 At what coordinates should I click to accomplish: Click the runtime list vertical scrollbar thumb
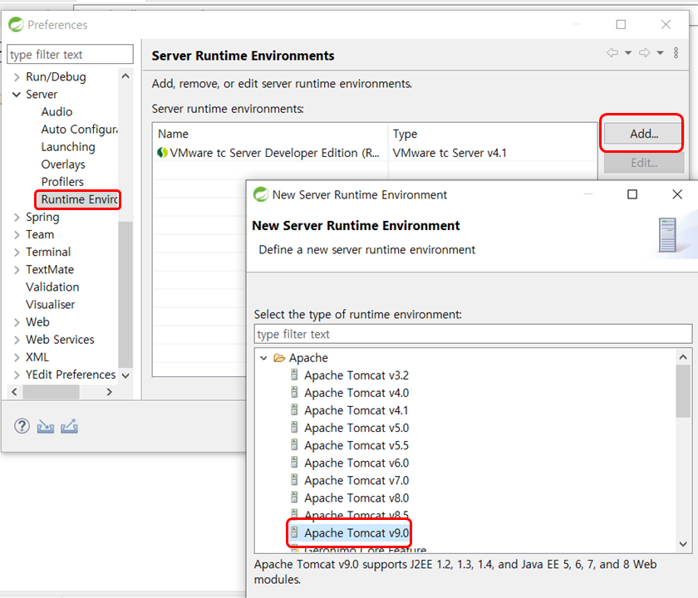click(x=683, y=391)
